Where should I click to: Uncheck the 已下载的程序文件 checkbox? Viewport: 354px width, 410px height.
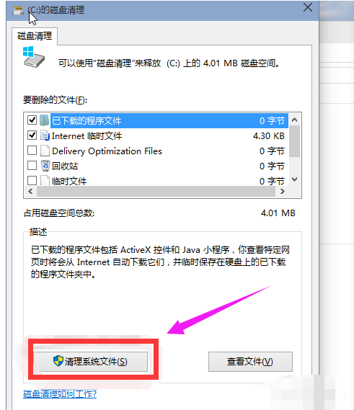tap(32, 120)
